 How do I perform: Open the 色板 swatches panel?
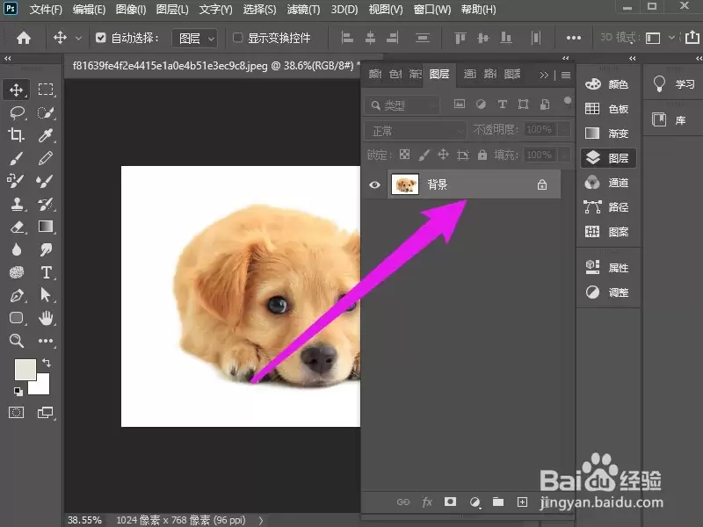pyautogui.click(x=607, y=109)
